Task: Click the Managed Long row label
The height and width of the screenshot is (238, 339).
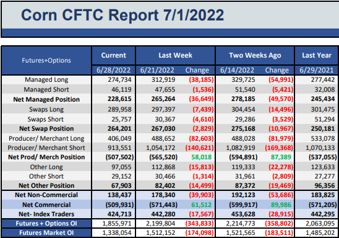Action: (x=46, y=80)
